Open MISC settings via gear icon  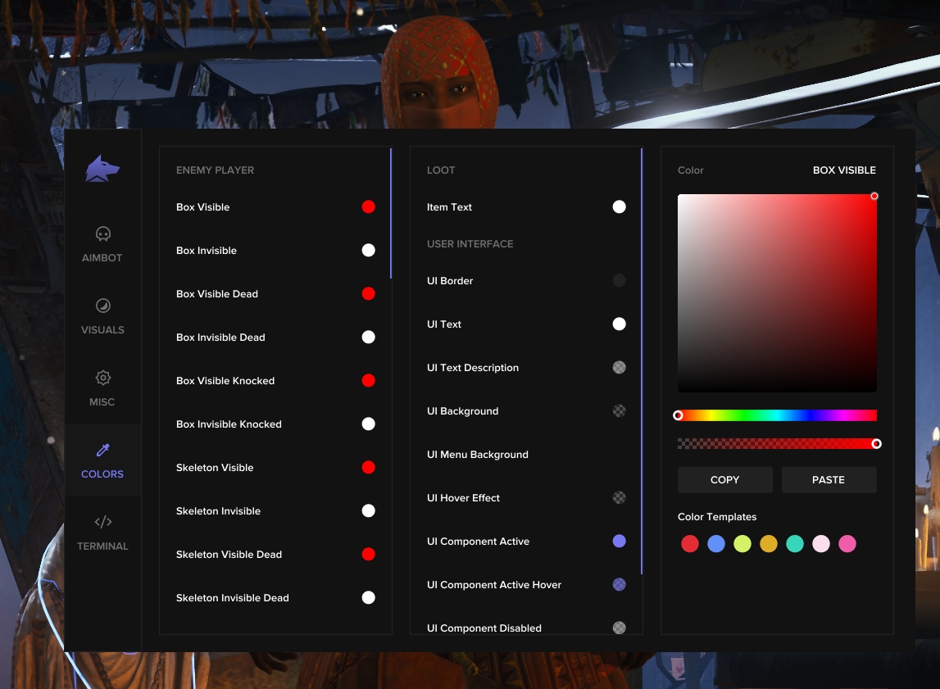(x=102, y=378)
